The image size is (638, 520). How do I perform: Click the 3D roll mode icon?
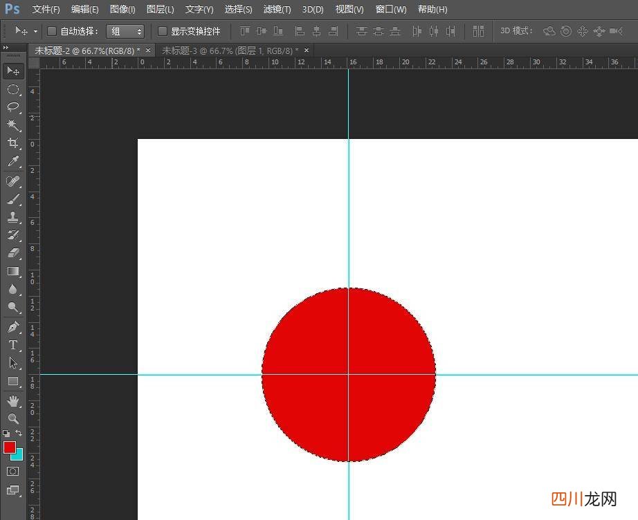tap(566, 31)
